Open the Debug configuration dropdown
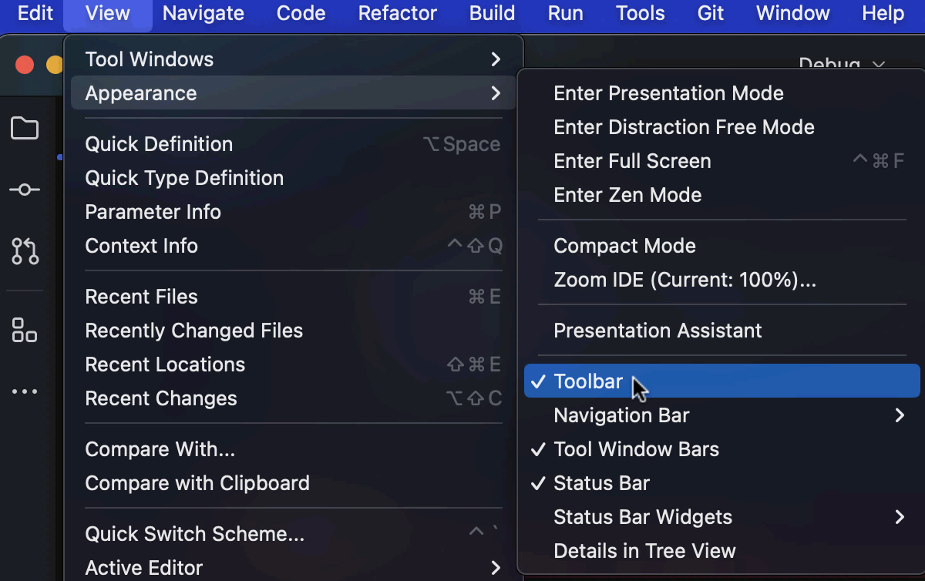The image size is (925, 581). [841, 65]
